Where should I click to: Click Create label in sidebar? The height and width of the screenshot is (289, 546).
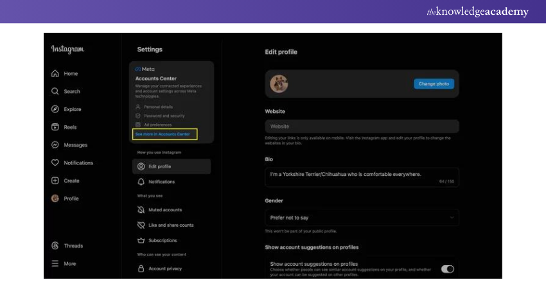point(71,180)
